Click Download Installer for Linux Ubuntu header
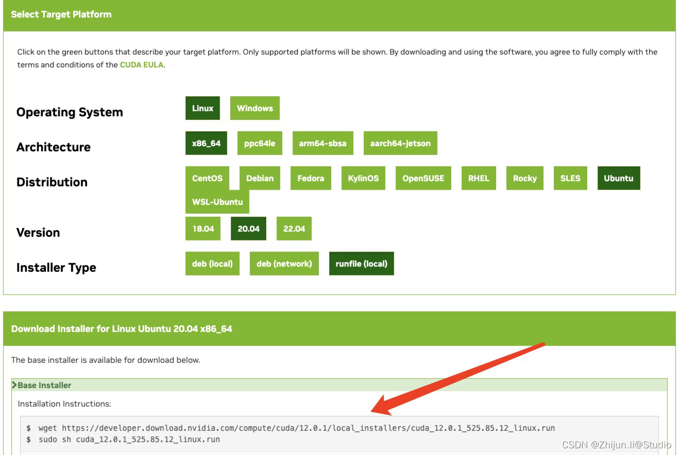This screenshot has width=679, height=455. pos(122,328)
